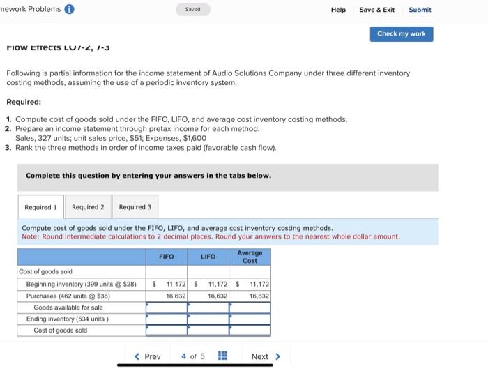The width and height of the screenshot is (488, 371).
Task: Go to next question arrow icon
Action: (278, 356)
